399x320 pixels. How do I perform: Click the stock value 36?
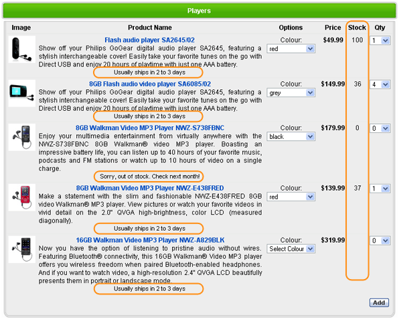click(x=357, y=84)
